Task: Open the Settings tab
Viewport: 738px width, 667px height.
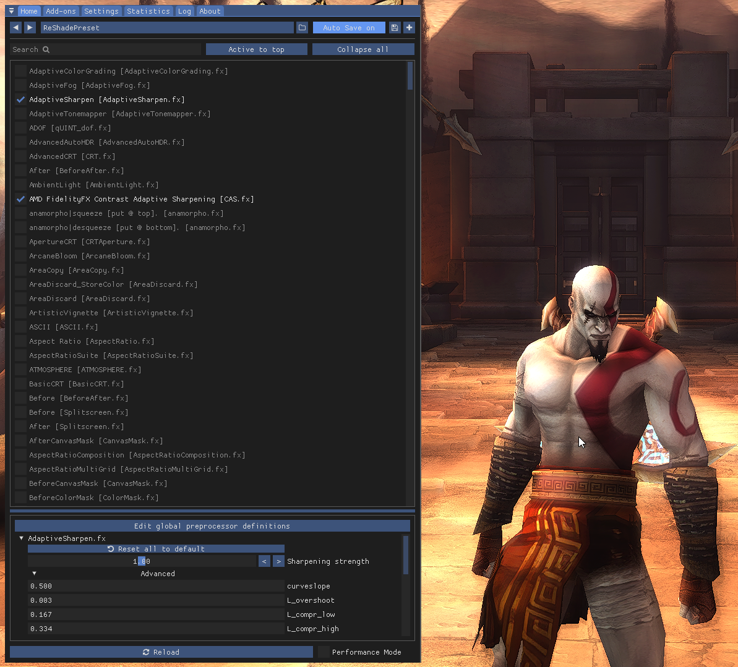Action: [101, 11]
